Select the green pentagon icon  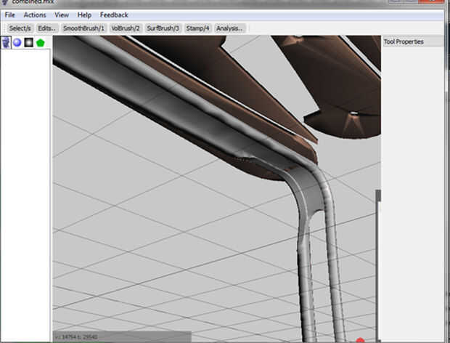pyautogui.click(x=41, y=43)
